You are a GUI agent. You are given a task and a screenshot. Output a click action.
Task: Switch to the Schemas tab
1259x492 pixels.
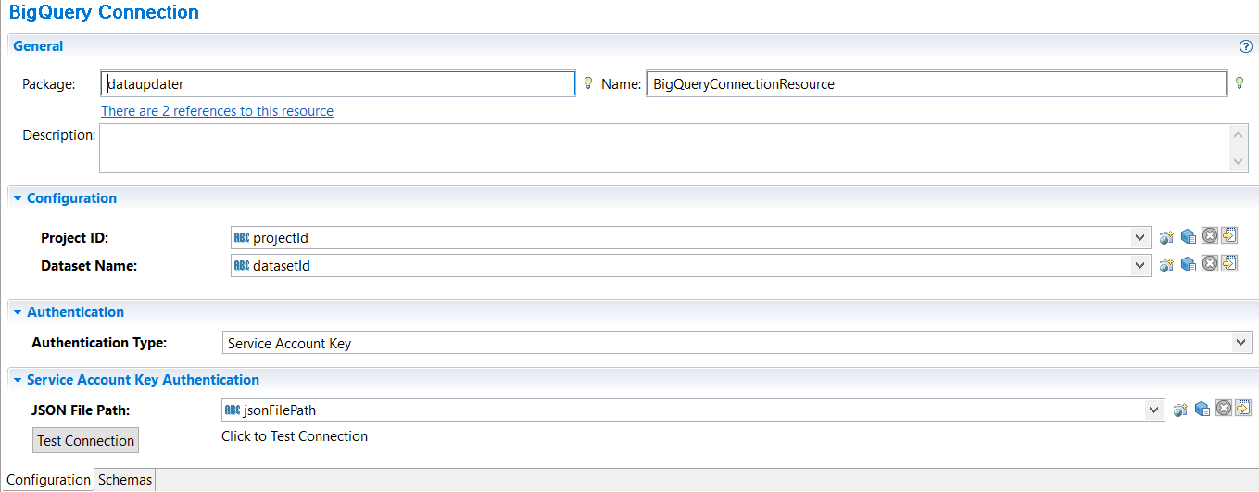(125, 480)
